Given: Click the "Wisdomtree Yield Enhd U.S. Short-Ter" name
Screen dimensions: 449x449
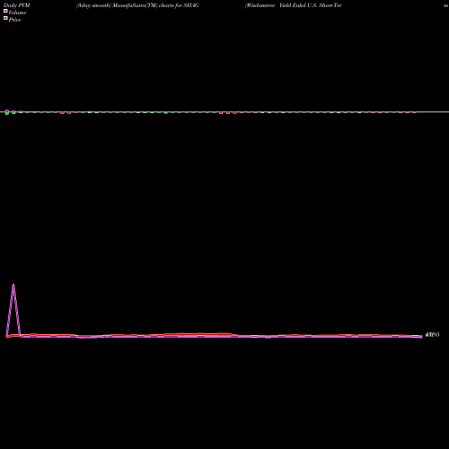Looking at the screenshot, I should click(294, 5).
